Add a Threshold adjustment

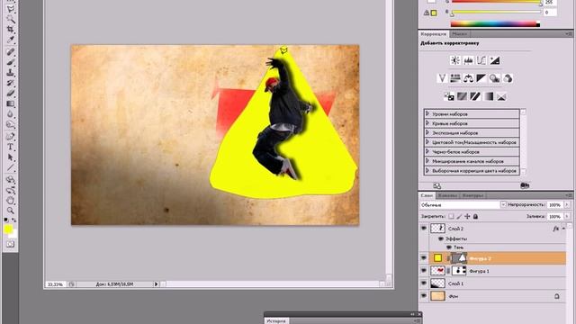pyautogui.click(x=475, y=96)
